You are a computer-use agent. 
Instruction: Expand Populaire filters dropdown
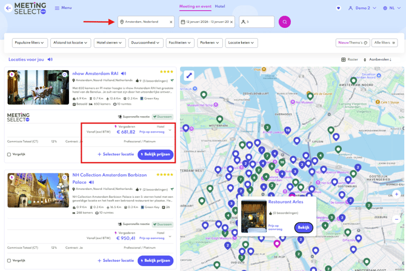pyautogui.click(x=30, y=43)
